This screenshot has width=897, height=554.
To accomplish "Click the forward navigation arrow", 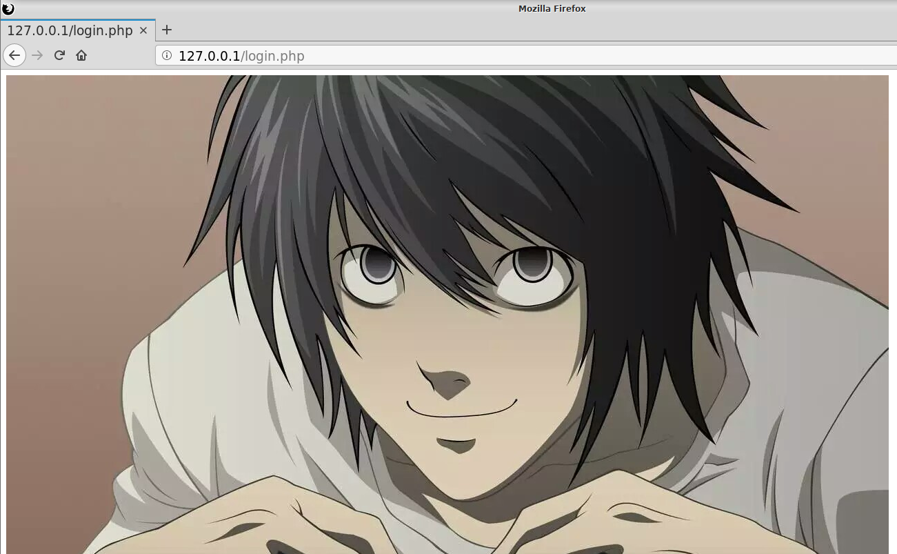I will click(x=37, y=55).
